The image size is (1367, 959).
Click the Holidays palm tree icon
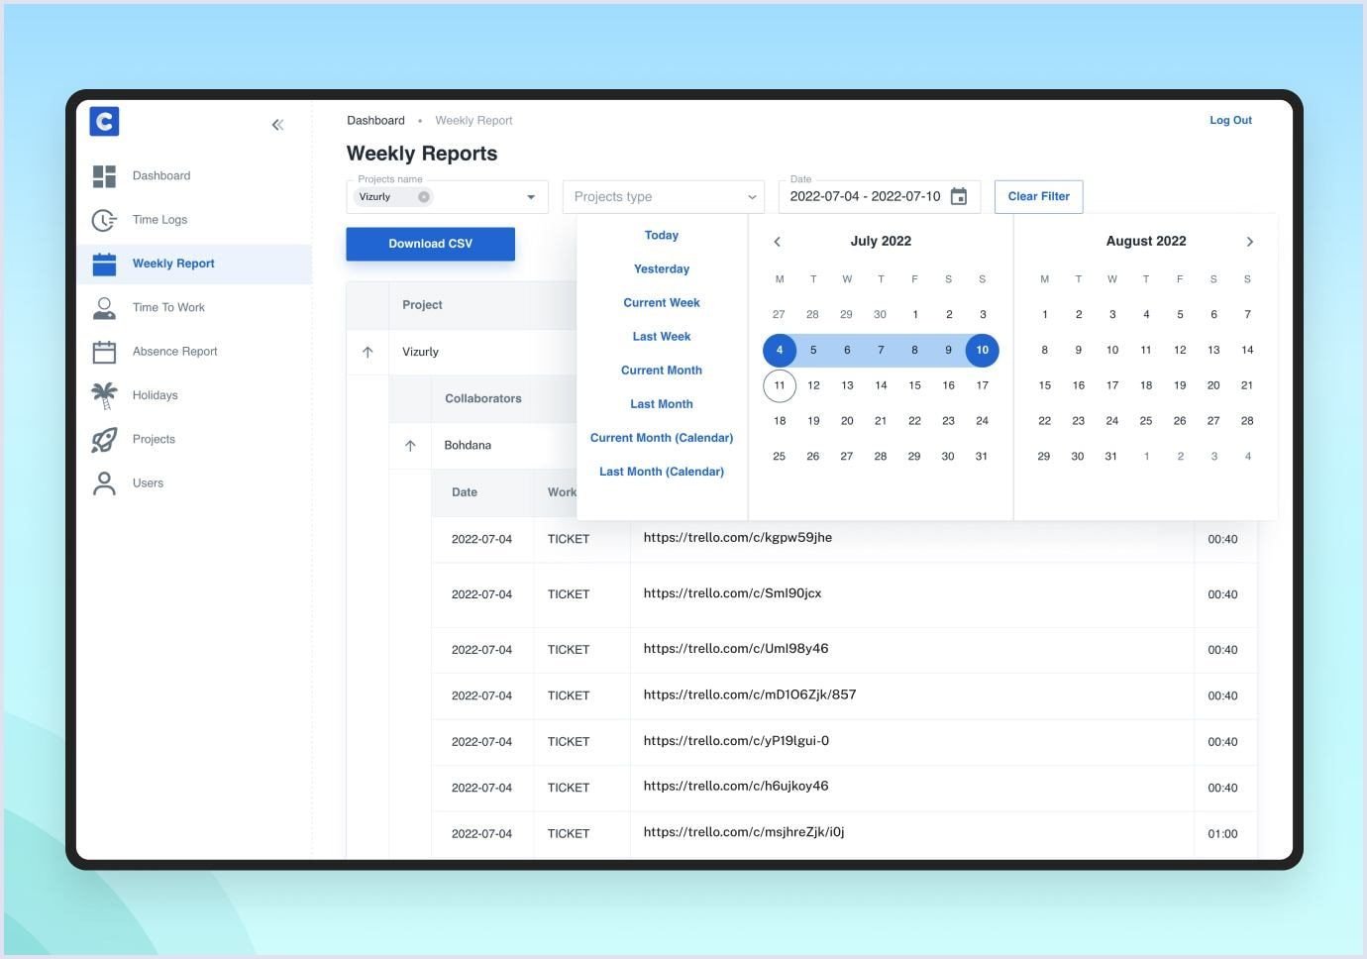click(104, 395)
